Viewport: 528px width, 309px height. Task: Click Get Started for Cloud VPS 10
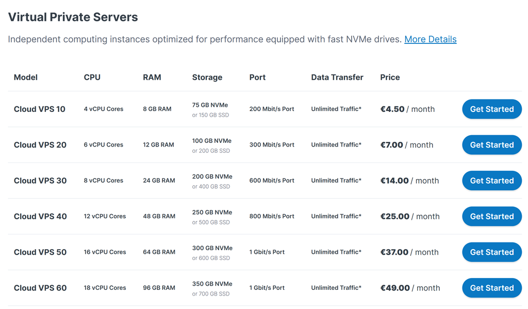[491, 109]
